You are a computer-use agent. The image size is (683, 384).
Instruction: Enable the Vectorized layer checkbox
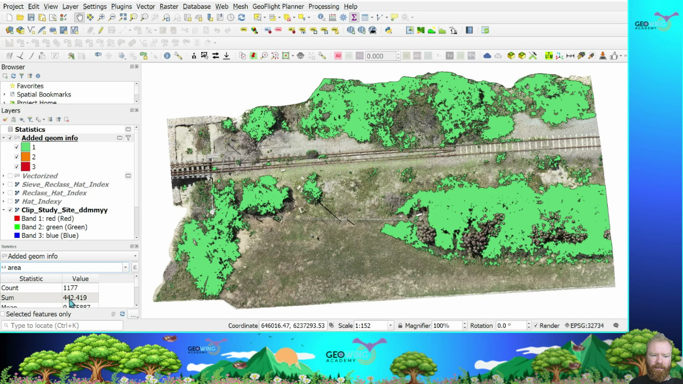[10, 176]
